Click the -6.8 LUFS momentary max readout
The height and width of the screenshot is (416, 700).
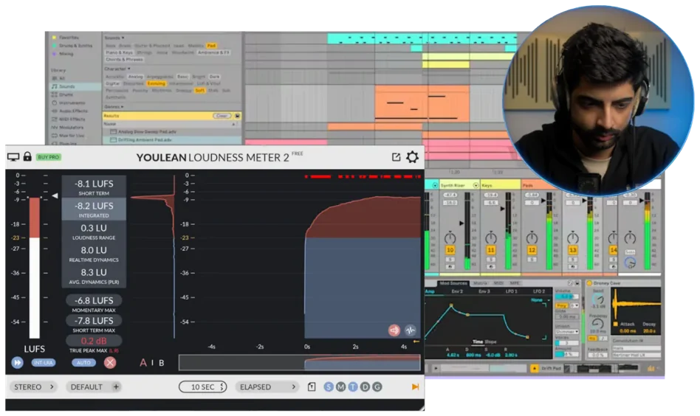click(94, 300)
